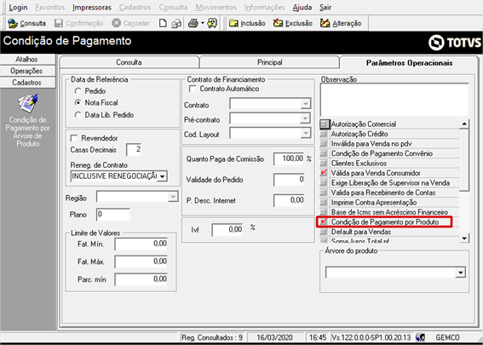Image resolution: width=483 pixels, height=345 pixels.
Task: Uncheck Válida para Venda Consumidor
Action: (324, 173)
